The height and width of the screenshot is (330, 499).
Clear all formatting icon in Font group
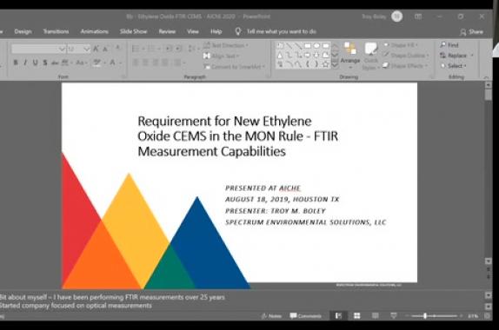tap(118, 49)
